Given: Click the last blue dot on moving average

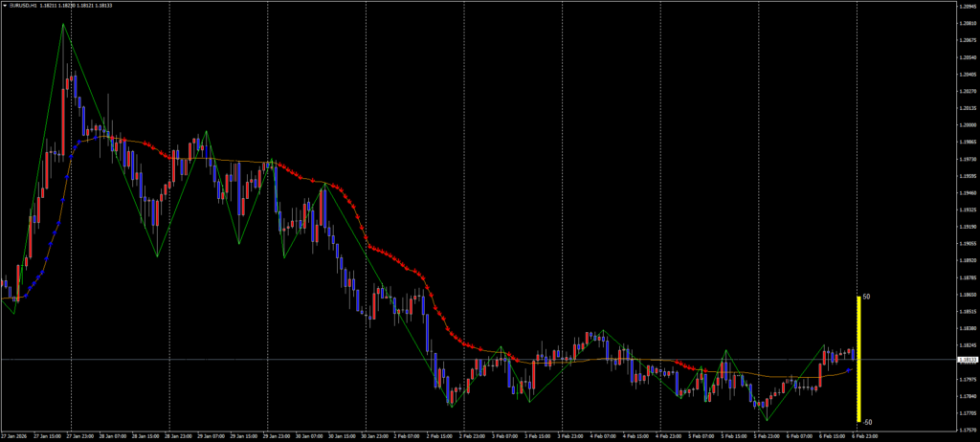Looking at the screenshot, I should click(x=849, y=370).
